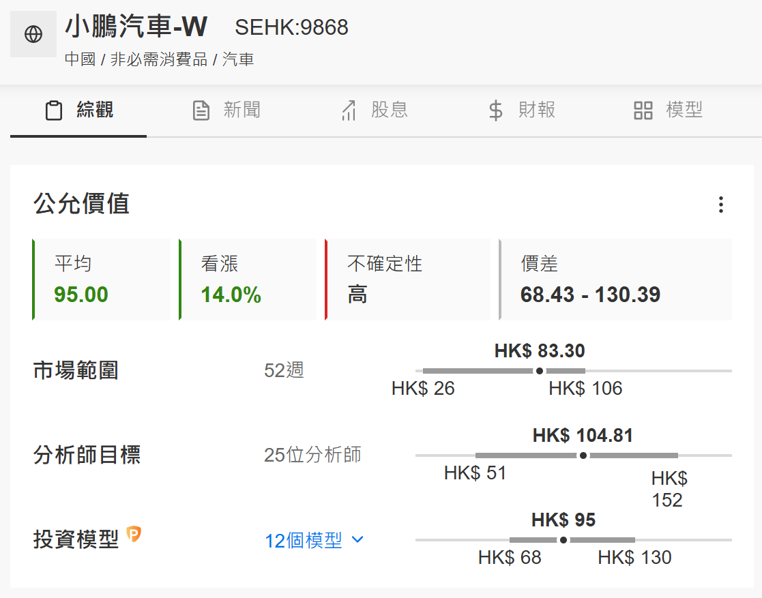Image resolution: width=762 pixels, height=598 pixels.
Task: Click the chevron arrow next to 12個模型
Action: click(357, 540)
